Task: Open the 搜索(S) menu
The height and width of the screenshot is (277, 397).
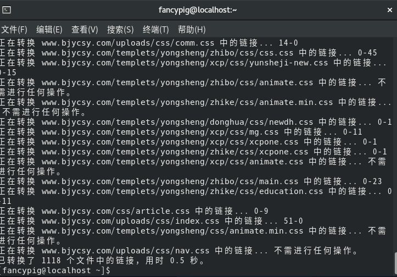Action: pos(120,30)
